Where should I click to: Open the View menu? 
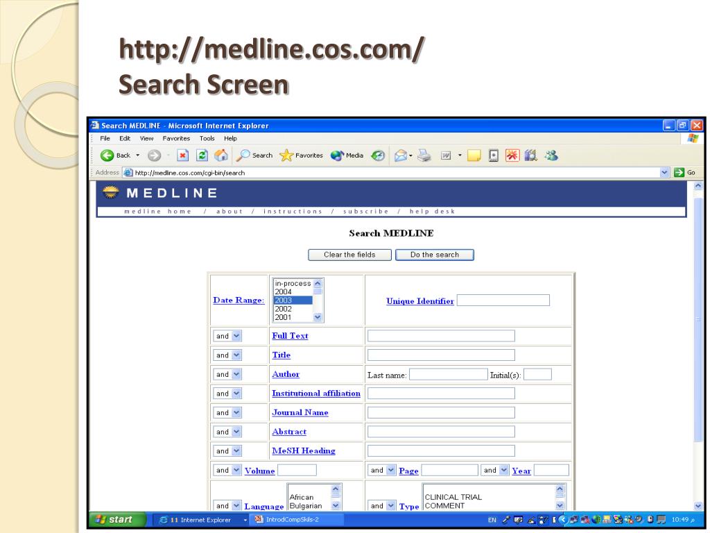[146, 138]
